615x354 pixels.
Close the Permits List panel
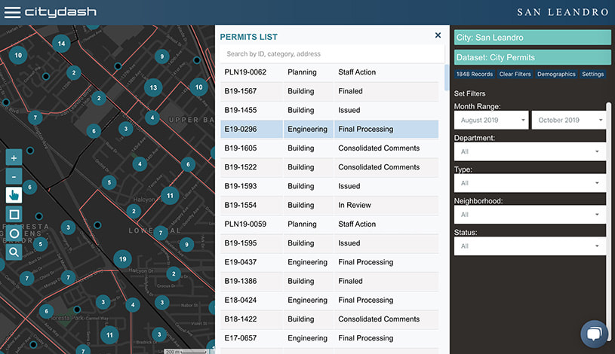(438, 35)
